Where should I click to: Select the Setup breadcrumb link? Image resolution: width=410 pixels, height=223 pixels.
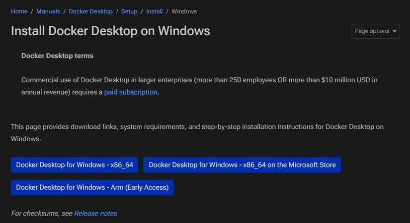pyautogui.click(x=129, y=11)
